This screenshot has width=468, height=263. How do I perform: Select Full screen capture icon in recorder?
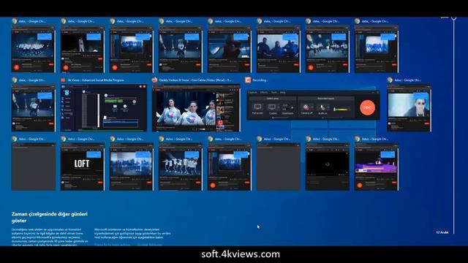tap(257, 107)
